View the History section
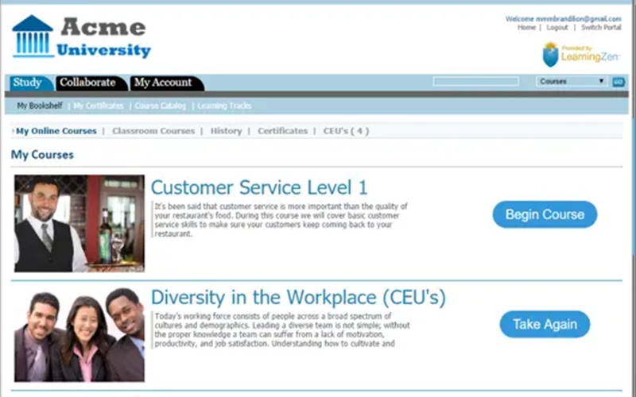636x397 pixels. point(226,131)
